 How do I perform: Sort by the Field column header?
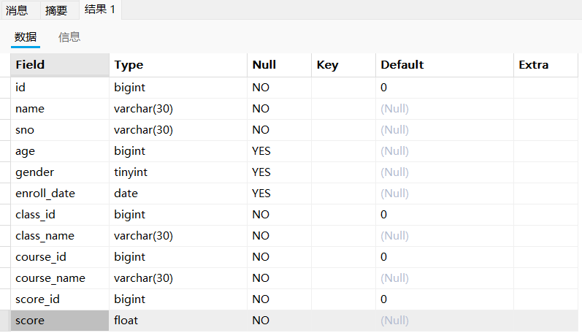click(60, 65)
